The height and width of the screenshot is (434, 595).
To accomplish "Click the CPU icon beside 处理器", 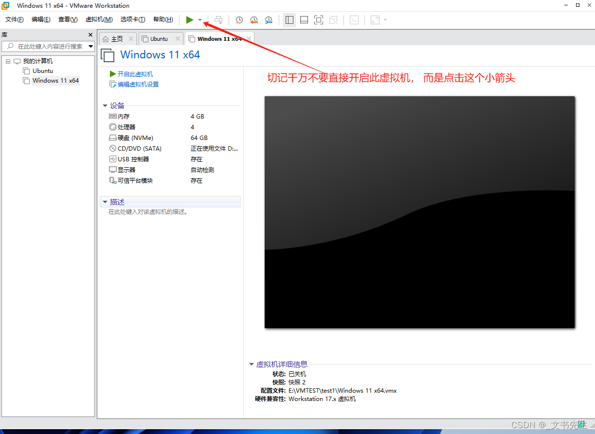I will coord(113,127).
